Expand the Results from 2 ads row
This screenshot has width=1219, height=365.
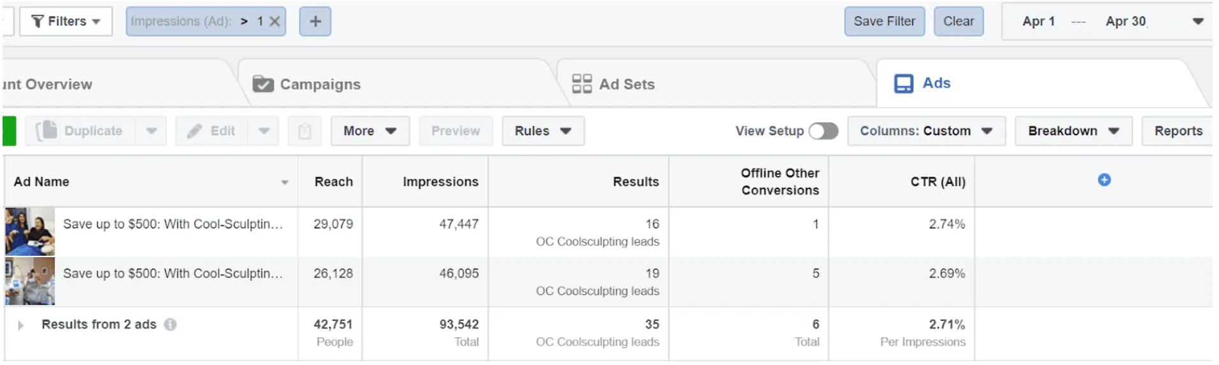20,325
